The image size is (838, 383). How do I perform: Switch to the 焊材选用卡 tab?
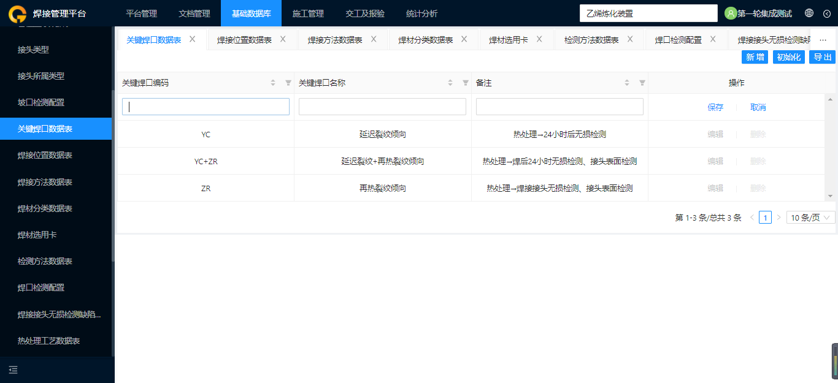point(509,40)
